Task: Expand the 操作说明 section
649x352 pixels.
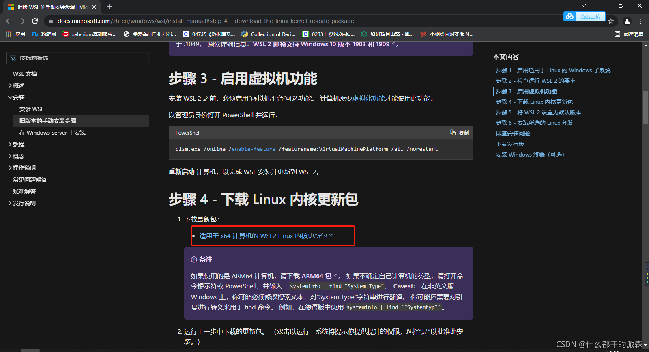Action: 22,168
